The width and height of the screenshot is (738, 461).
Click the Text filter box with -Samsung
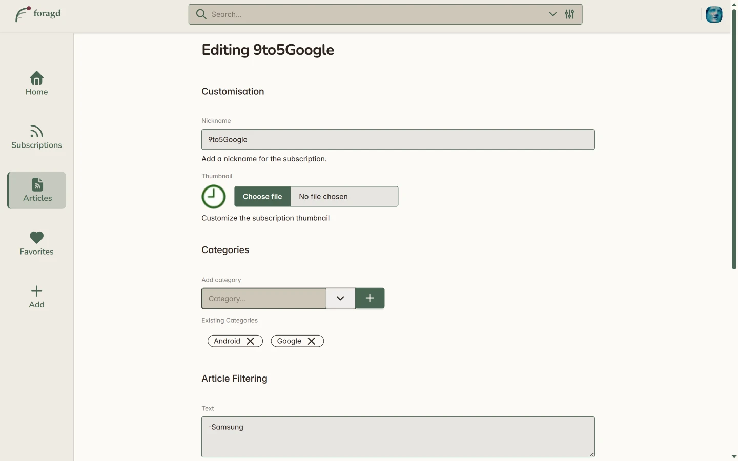(398, 437)
